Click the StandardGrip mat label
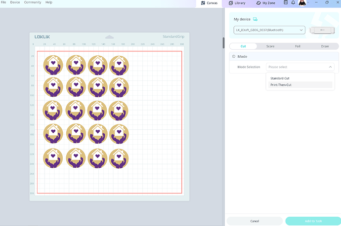Screen dimensions: 341x226 173,37
